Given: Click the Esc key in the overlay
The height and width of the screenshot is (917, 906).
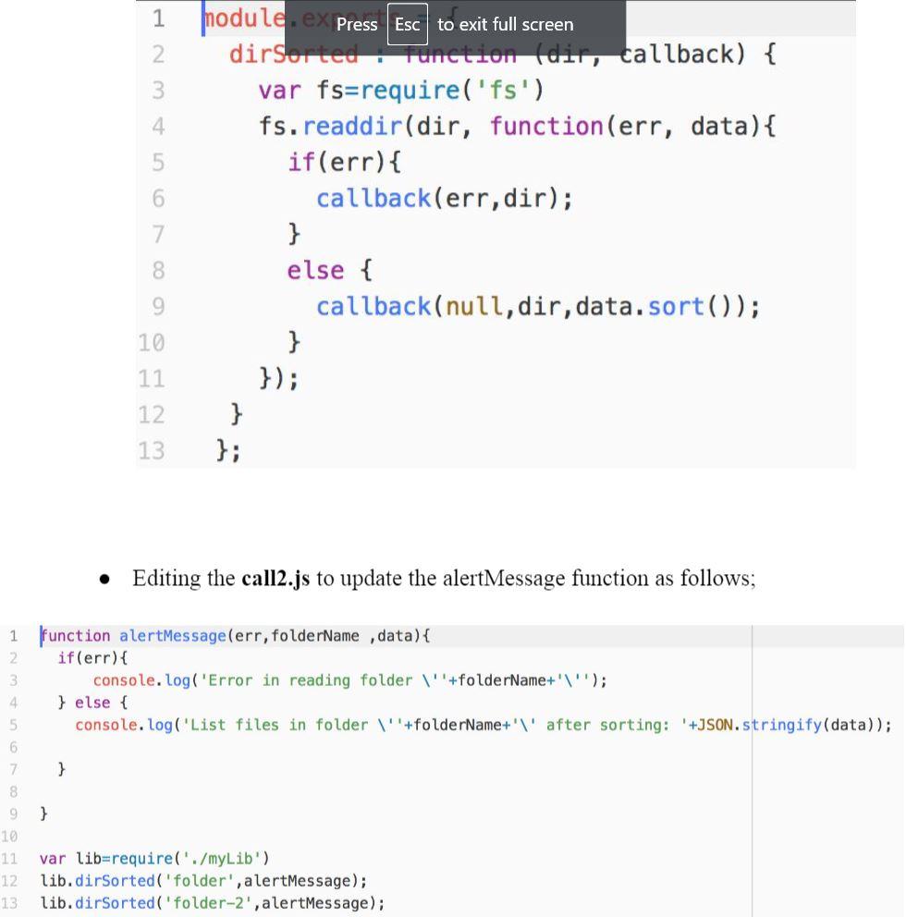Looking at the screenshot, I should point(407,25).
